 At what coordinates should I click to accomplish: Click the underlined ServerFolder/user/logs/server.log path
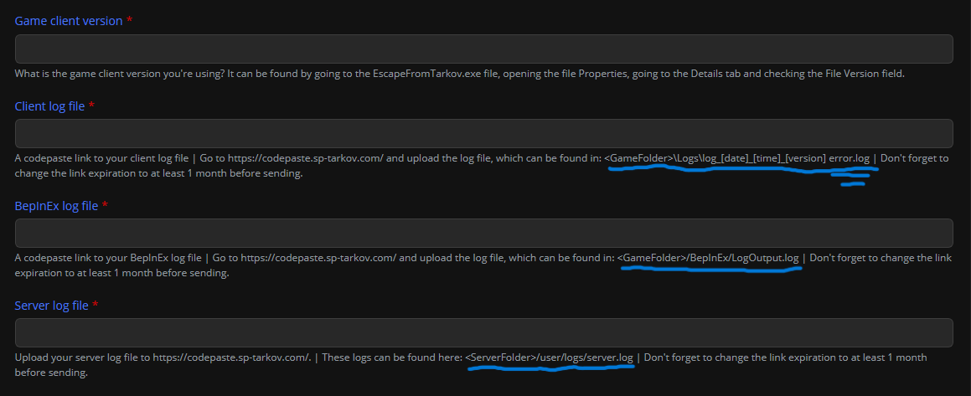[549, 357]
